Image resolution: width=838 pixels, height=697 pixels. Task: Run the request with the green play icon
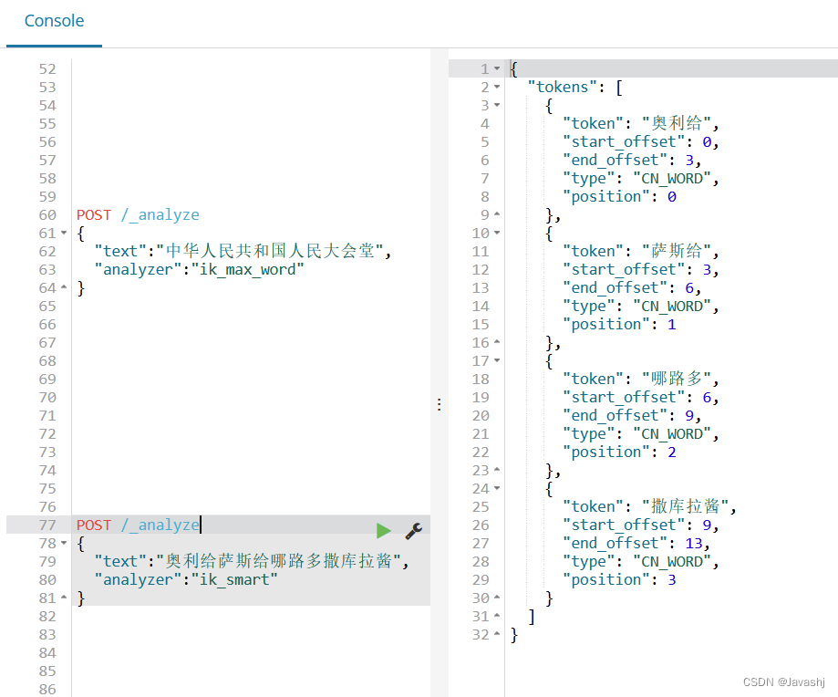click(384, 531)
